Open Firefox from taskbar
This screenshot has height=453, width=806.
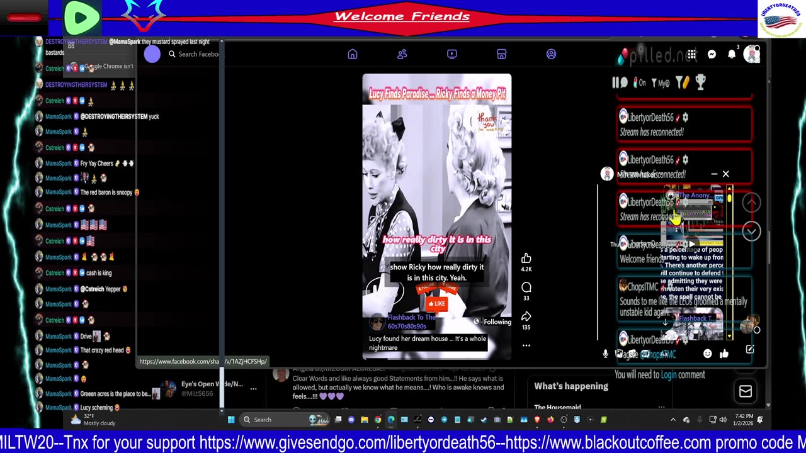[550, 420]
